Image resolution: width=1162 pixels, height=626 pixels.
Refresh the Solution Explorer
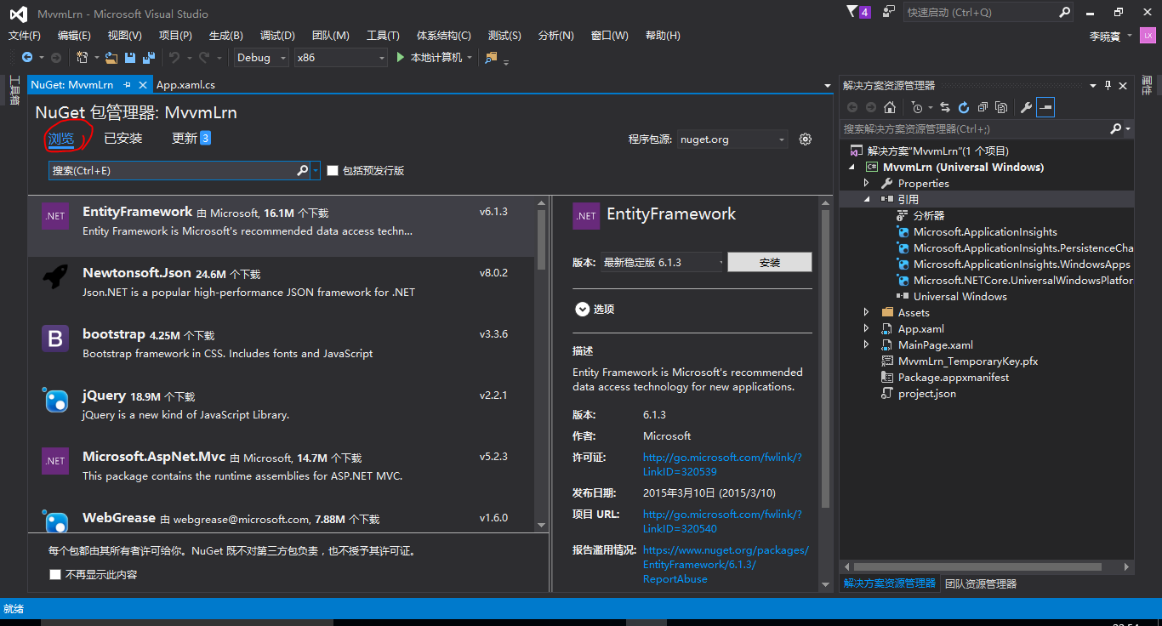click(x=964, y=107)
